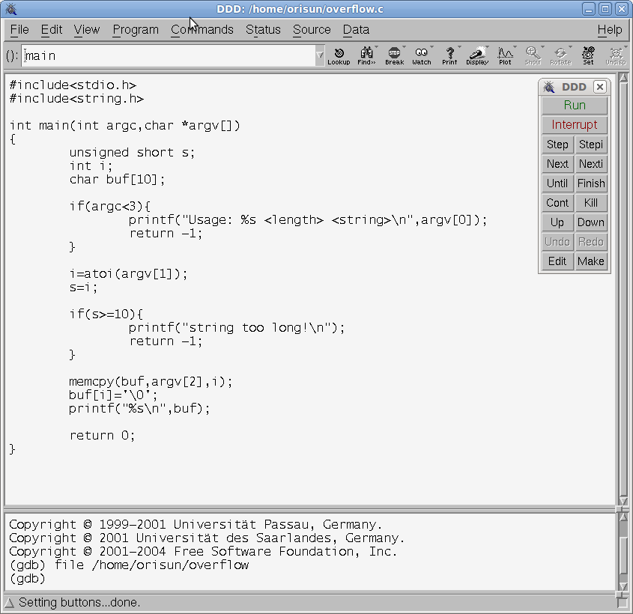
Task: Expand the Display icon dropdown arrow
Action: [x=487, y=47]
